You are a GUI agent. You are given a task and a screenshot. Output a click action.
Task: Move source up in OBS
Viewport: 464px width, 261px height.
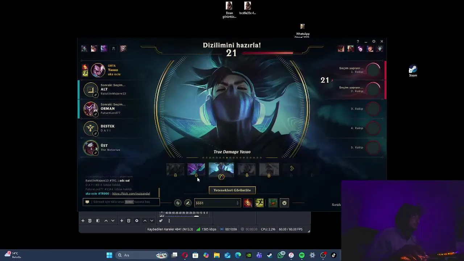click(145, 220)
